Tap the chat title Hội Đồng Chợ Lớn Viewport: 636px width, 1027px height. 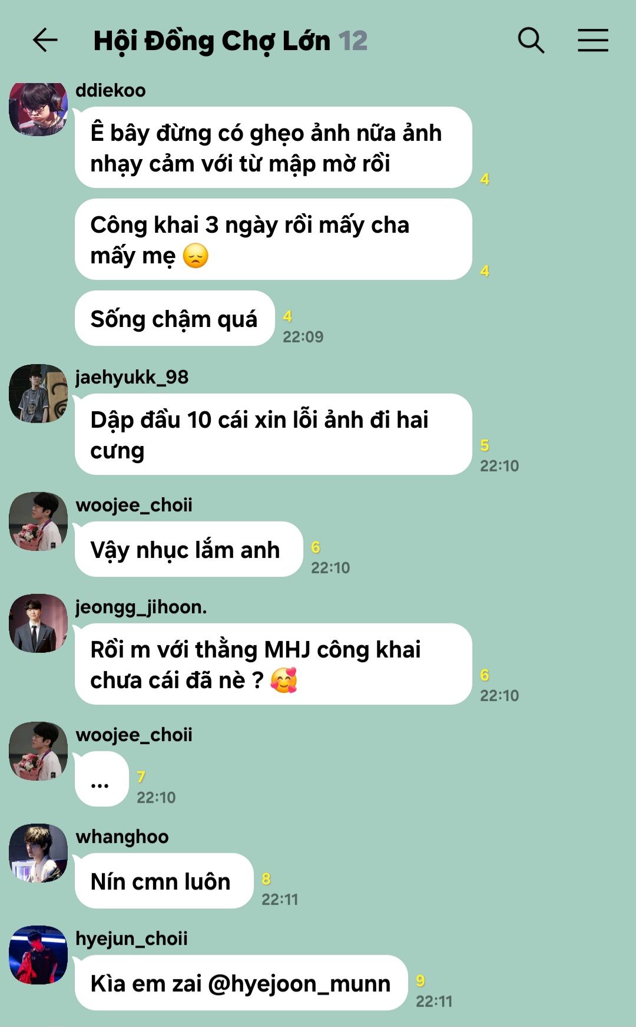tap(212, 41)
